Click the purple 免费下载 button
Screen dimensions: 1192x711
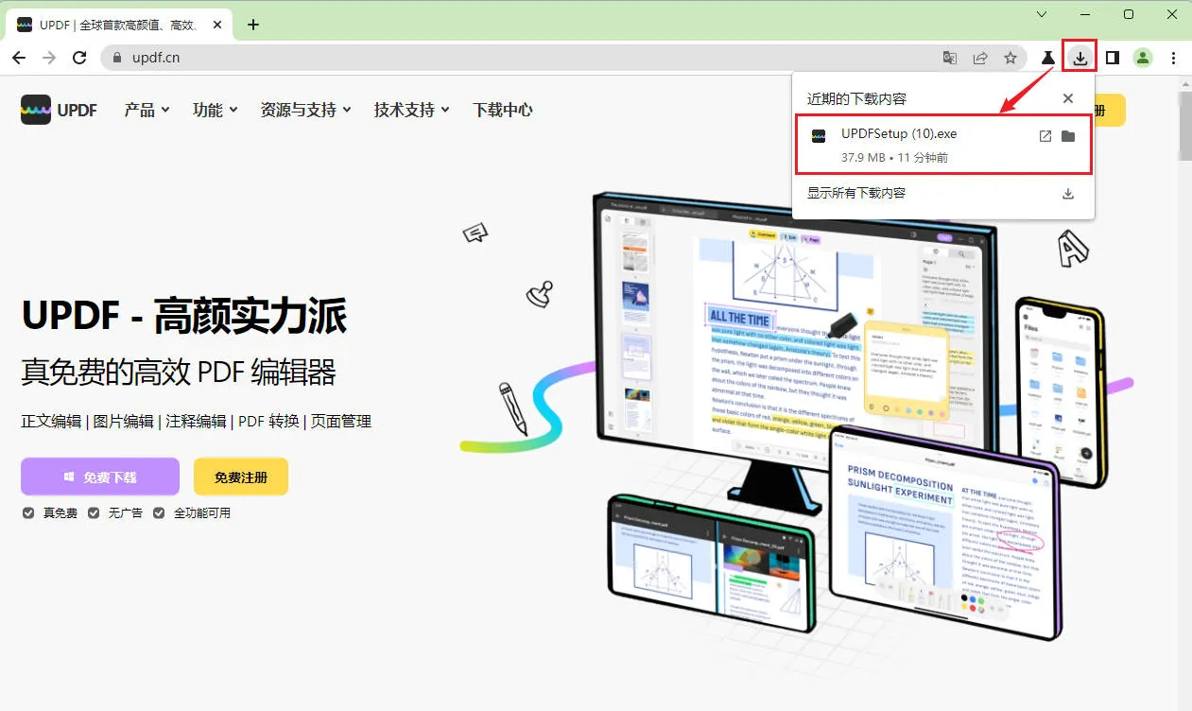click(x=100, y=477)
